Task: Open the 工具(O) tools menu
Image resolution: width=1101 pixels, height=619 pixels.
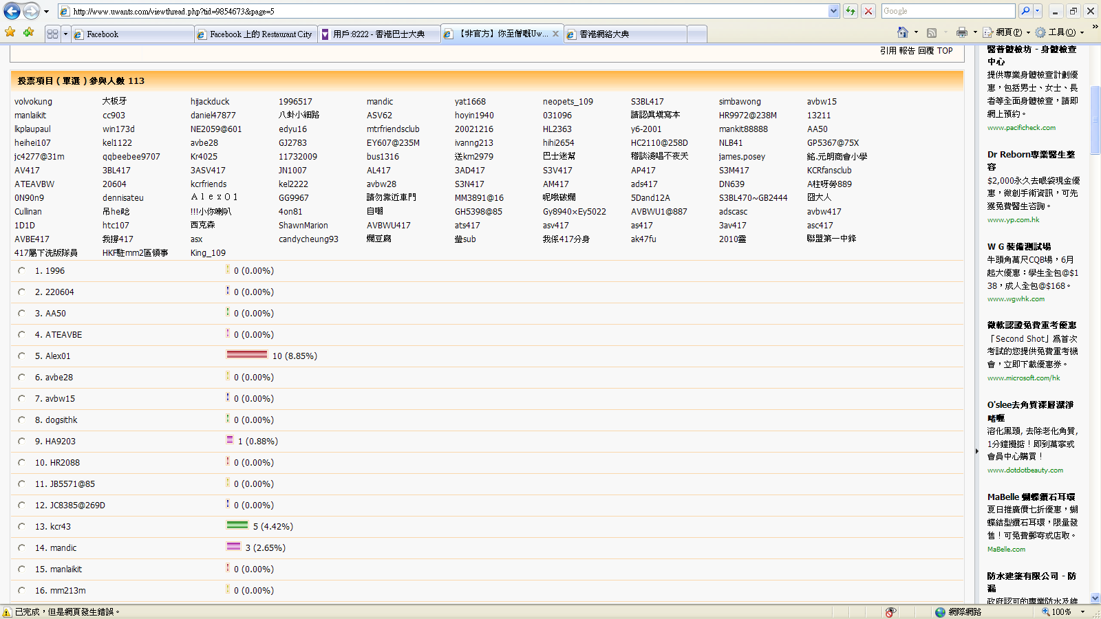Action: [1060, 32]
